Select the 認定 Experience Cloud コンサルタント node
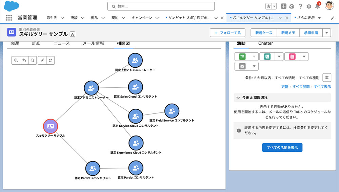Viewport: 339px width, 192px height. [136, 143]
